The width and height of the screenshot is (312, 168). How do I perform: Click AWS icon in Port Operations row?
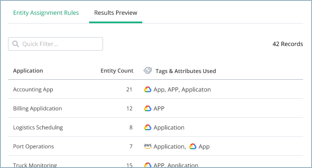148,146
